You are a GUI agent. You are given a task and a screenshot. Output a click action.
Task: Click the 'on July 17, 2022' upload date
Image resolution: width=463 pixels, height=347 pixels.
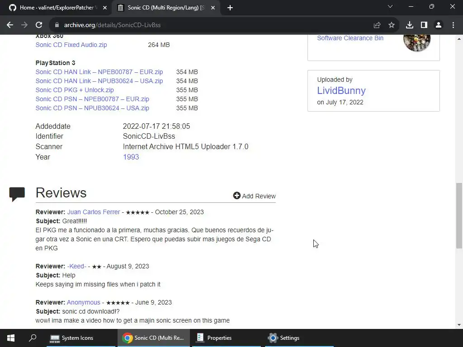click(340, 102)
